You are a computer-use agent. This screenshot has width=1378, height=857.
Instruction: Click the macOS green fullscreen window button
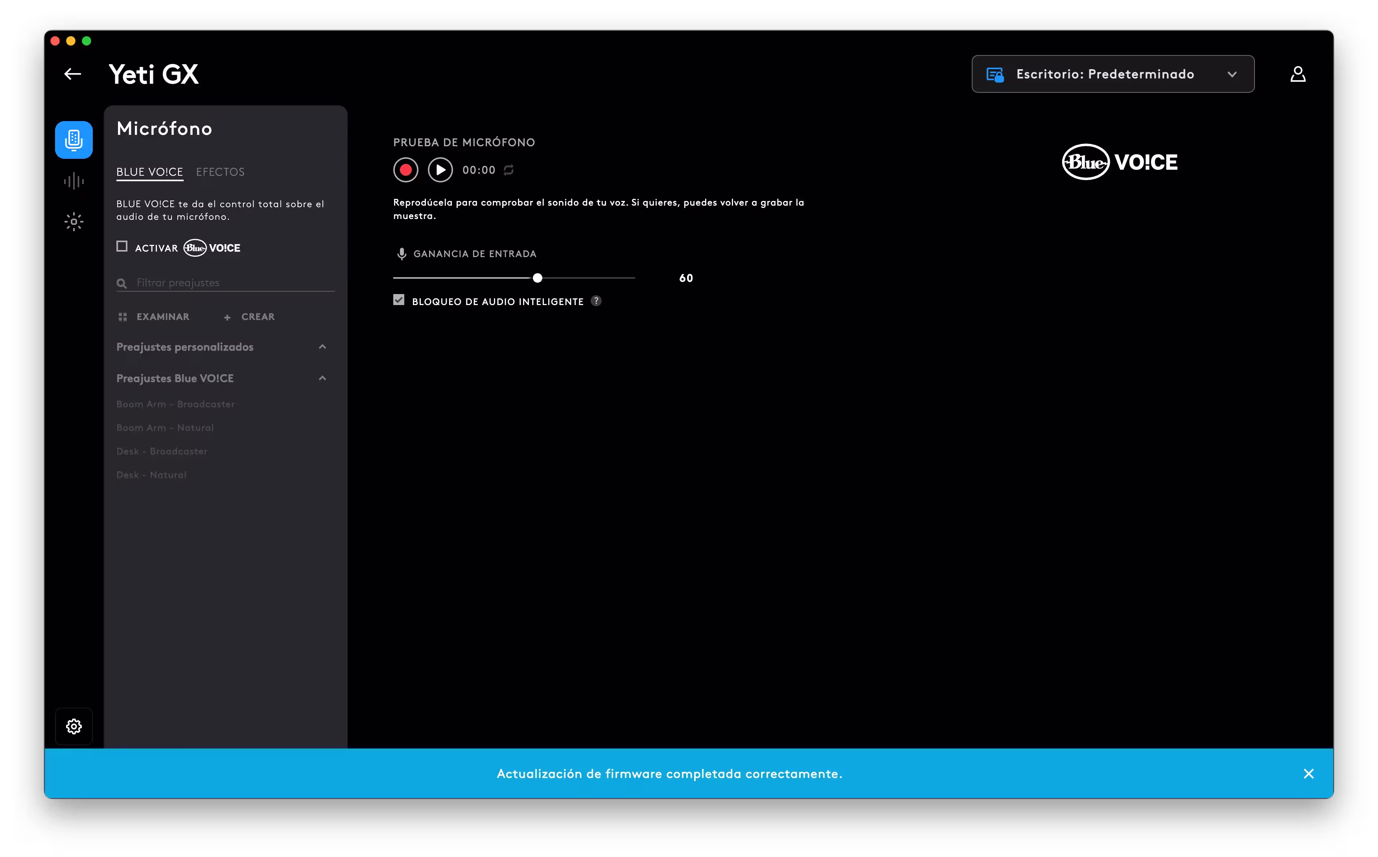(x=86, y=41)
